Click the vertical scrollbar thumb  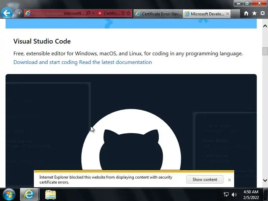tap(265, 51)
